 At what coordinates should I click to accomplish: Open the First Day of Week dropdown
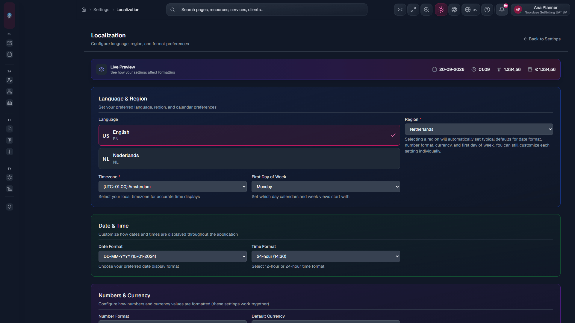pyautogui.click(x=326, y=187)
